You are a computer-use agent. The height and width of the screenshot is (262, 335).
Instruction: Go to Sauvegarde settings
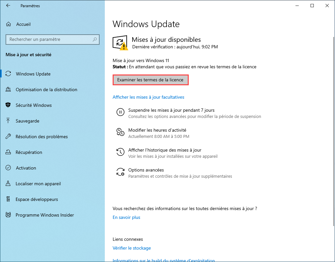pyautogui.click(x=27, y=121)
